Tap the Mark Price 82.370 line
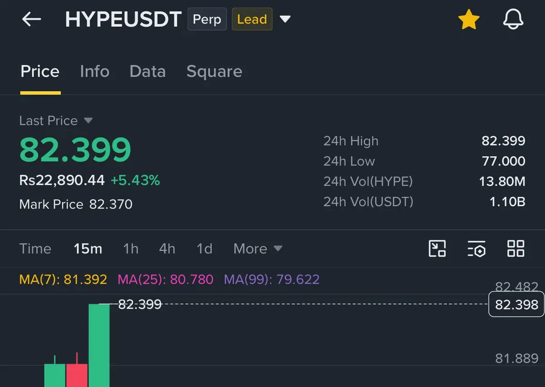Viewport: 545px width, 387px height. point(76,204)
